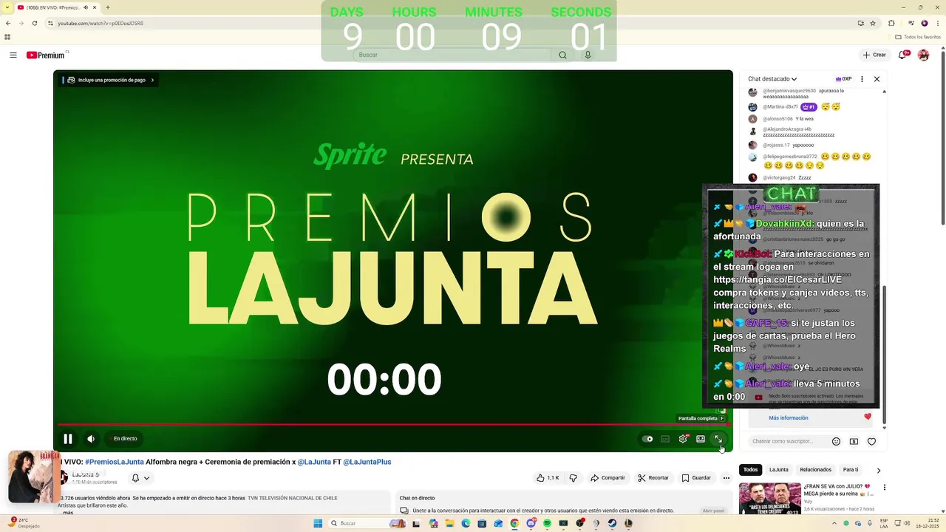Open the Crear menu
The image size is (946, 532).
coord(874,55)
